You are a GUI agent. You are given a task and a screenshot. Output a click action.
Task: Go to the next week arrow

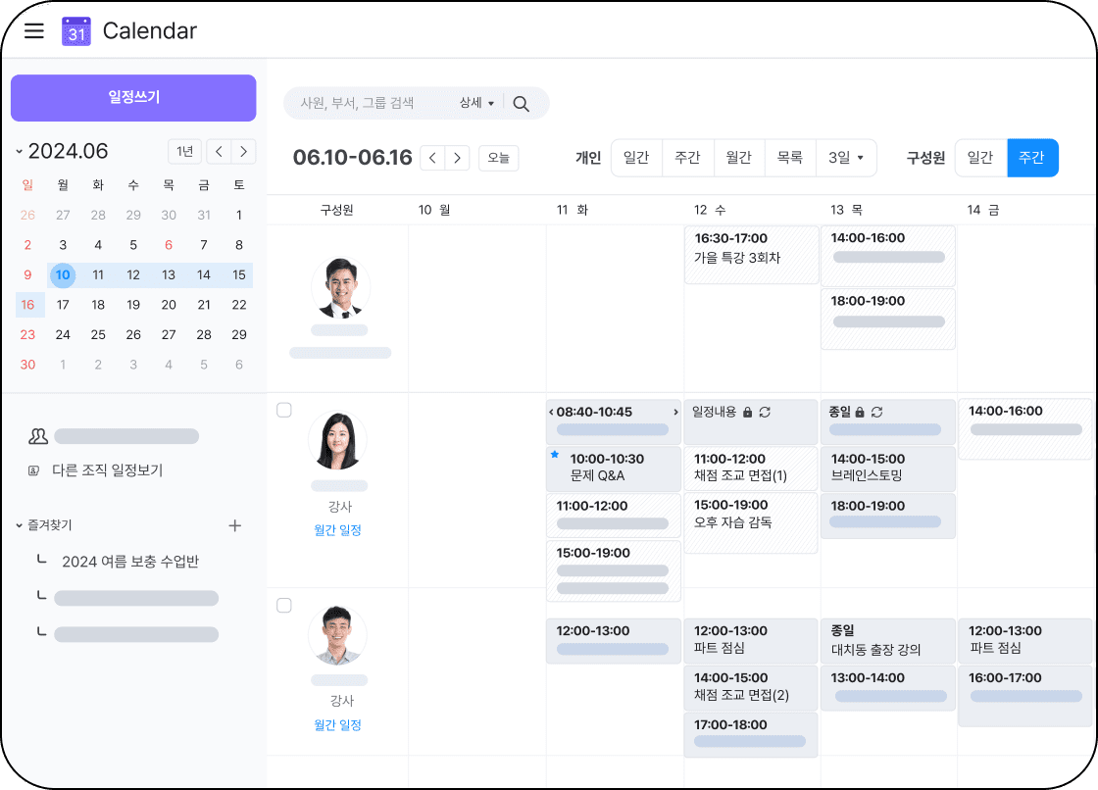458,158
